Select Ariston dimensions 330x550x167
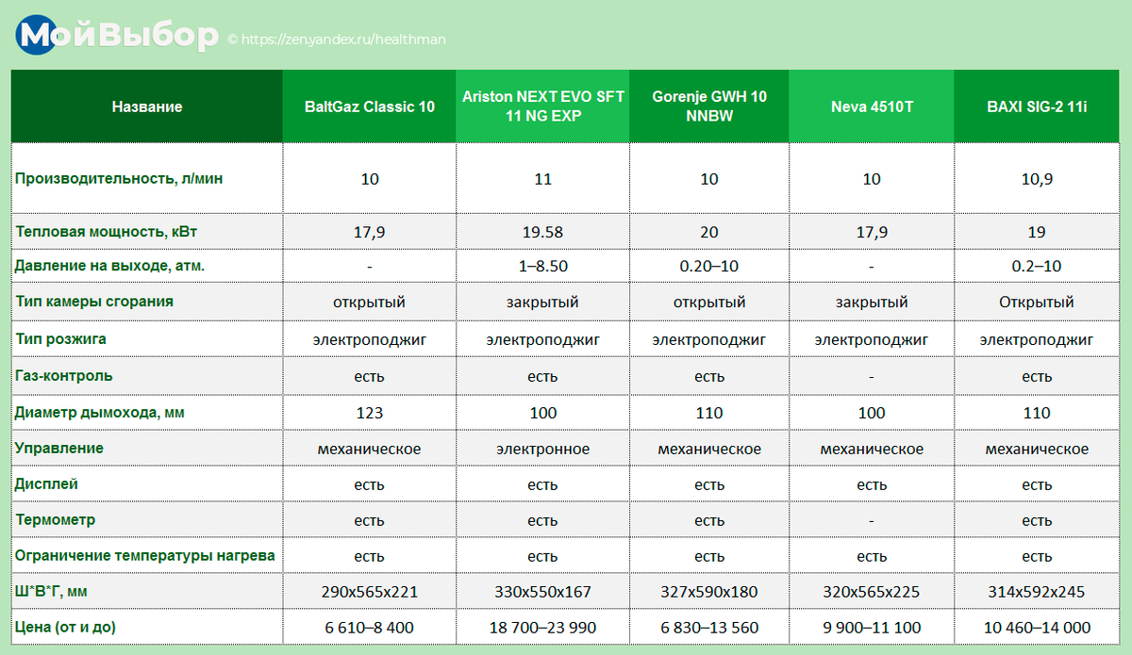This screenshot has width=1132, height=655. click(543, 592)
